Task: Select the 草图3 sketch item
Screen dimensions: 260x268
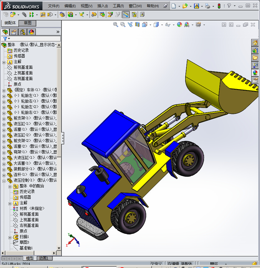Action: pyautogui.click(x=24, y=242)
